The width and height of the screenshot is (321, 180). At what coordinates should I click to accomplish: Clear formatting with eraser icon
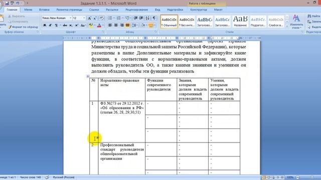tap(101, 18)
